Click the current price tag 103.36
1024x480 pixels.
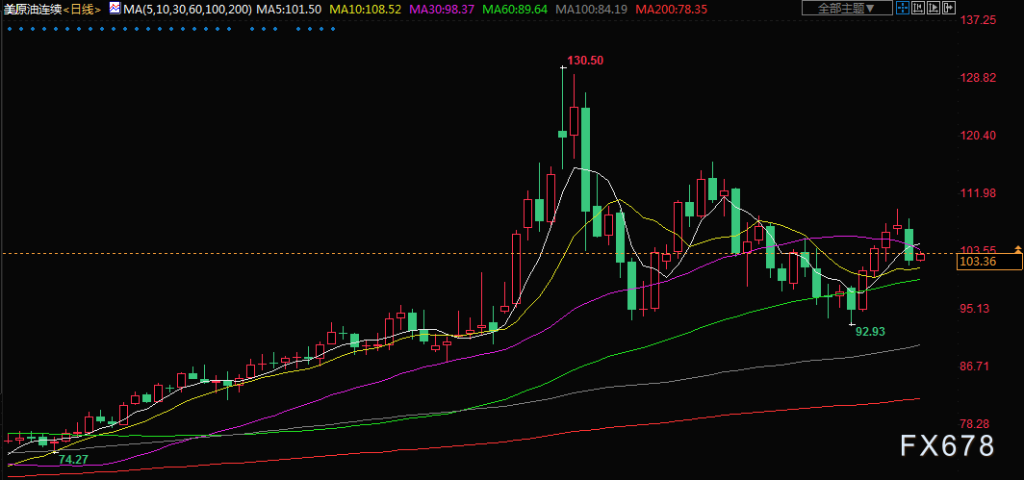click(988, 262)
